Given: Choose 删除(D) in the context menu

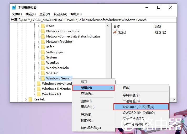Looking at the screenshot, I should point(93,101).
